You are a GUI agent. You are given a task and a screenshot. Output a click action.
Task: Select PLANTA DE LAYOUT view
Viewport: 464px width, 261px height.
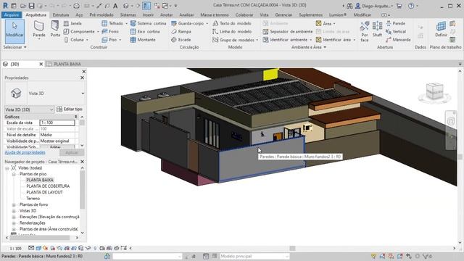coord(44,192)
